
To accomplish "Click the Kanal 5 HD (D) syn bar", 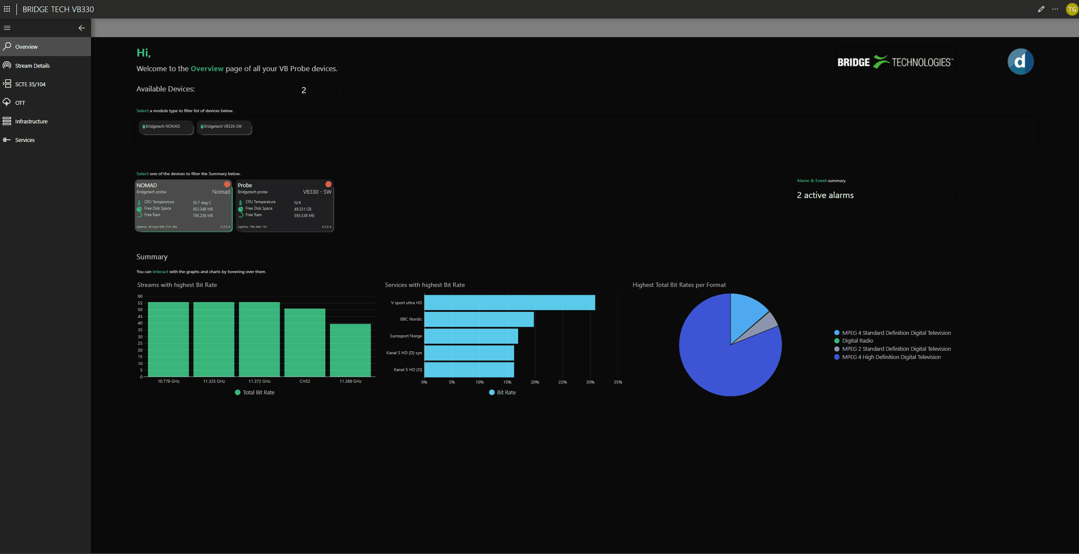I will pyautogui.click(x=469, y=353).
